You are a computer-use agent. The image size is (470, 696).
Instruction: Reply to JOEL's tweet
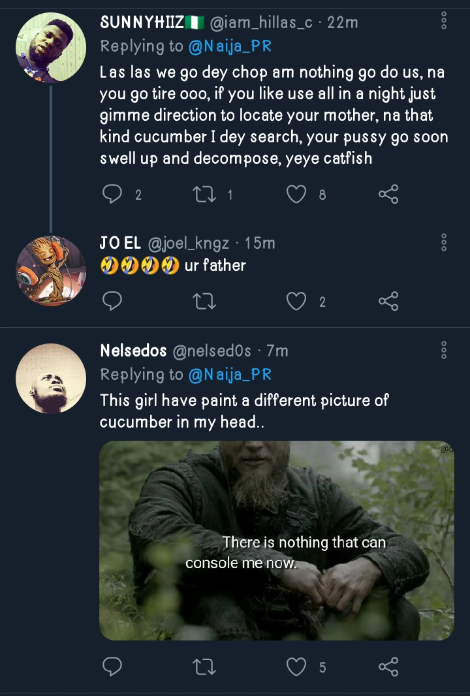[113, 301]
